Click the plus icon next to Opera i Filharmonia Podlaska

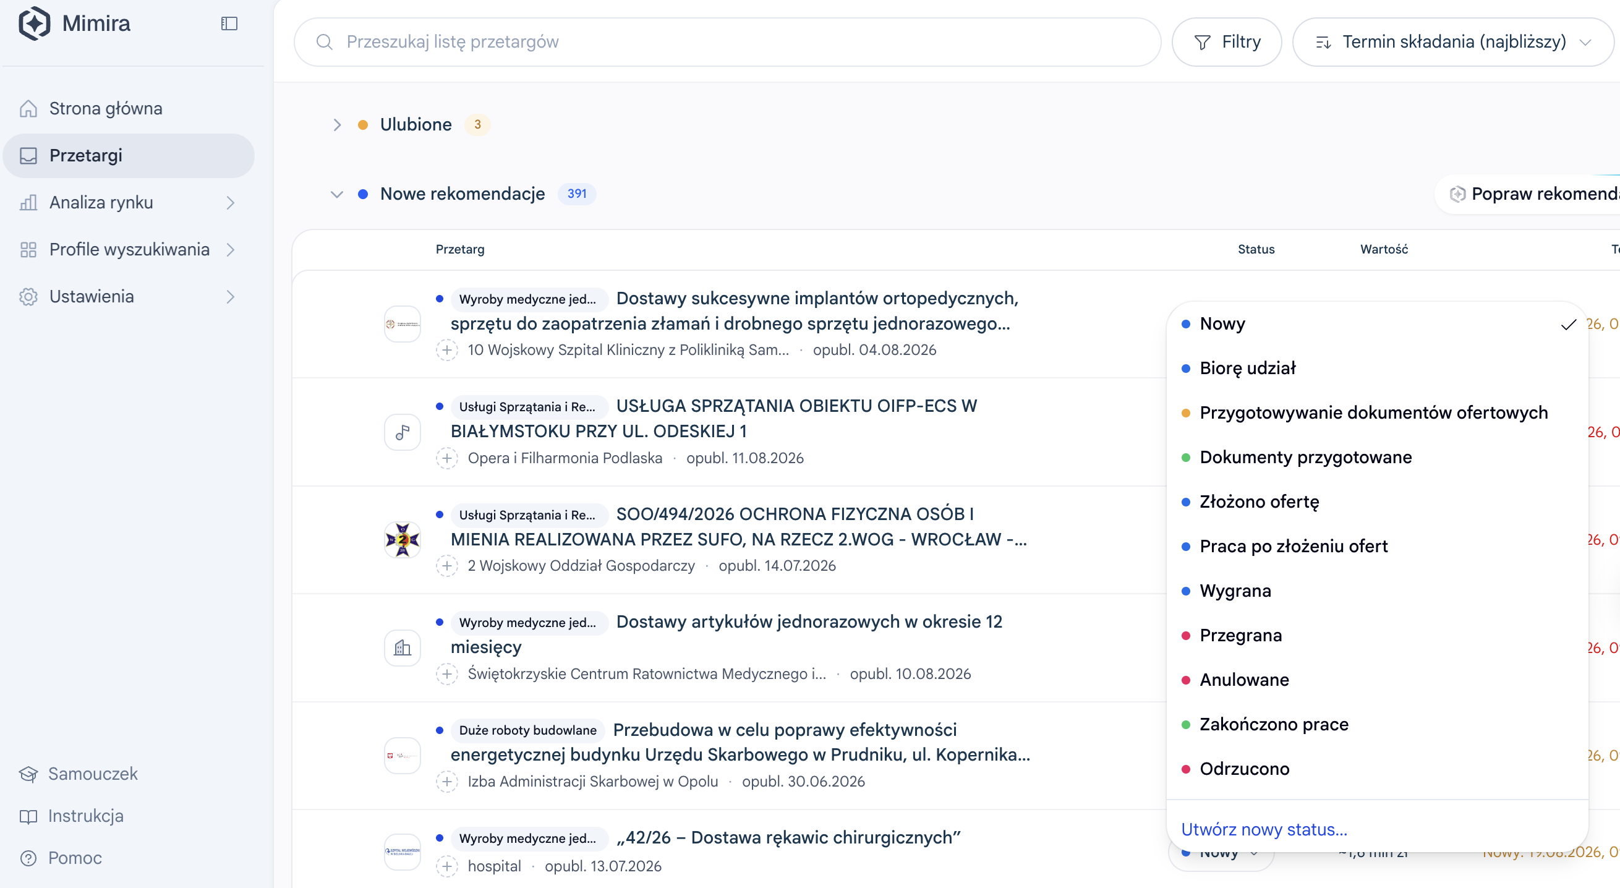pos(446,458)
